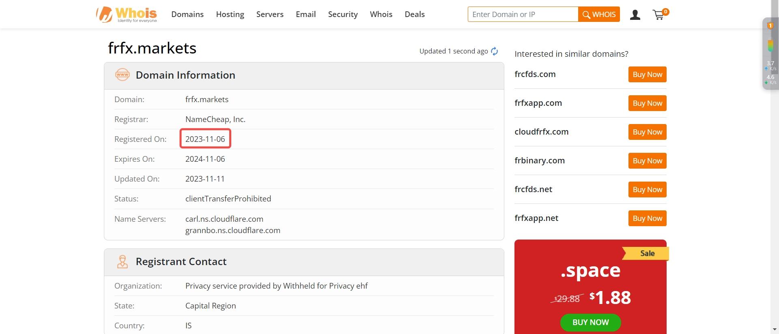Open the Email menu
The image size is (779, 334).
pyautogui.click(x=306, y=14)
